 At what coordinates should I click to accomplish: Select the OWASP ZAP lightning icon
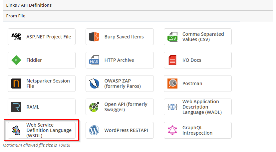click(94, 84)
